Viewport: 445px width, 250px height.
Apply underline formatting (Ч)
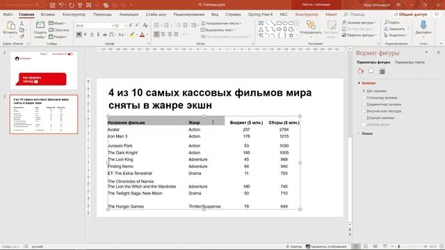tap(92, 35)
